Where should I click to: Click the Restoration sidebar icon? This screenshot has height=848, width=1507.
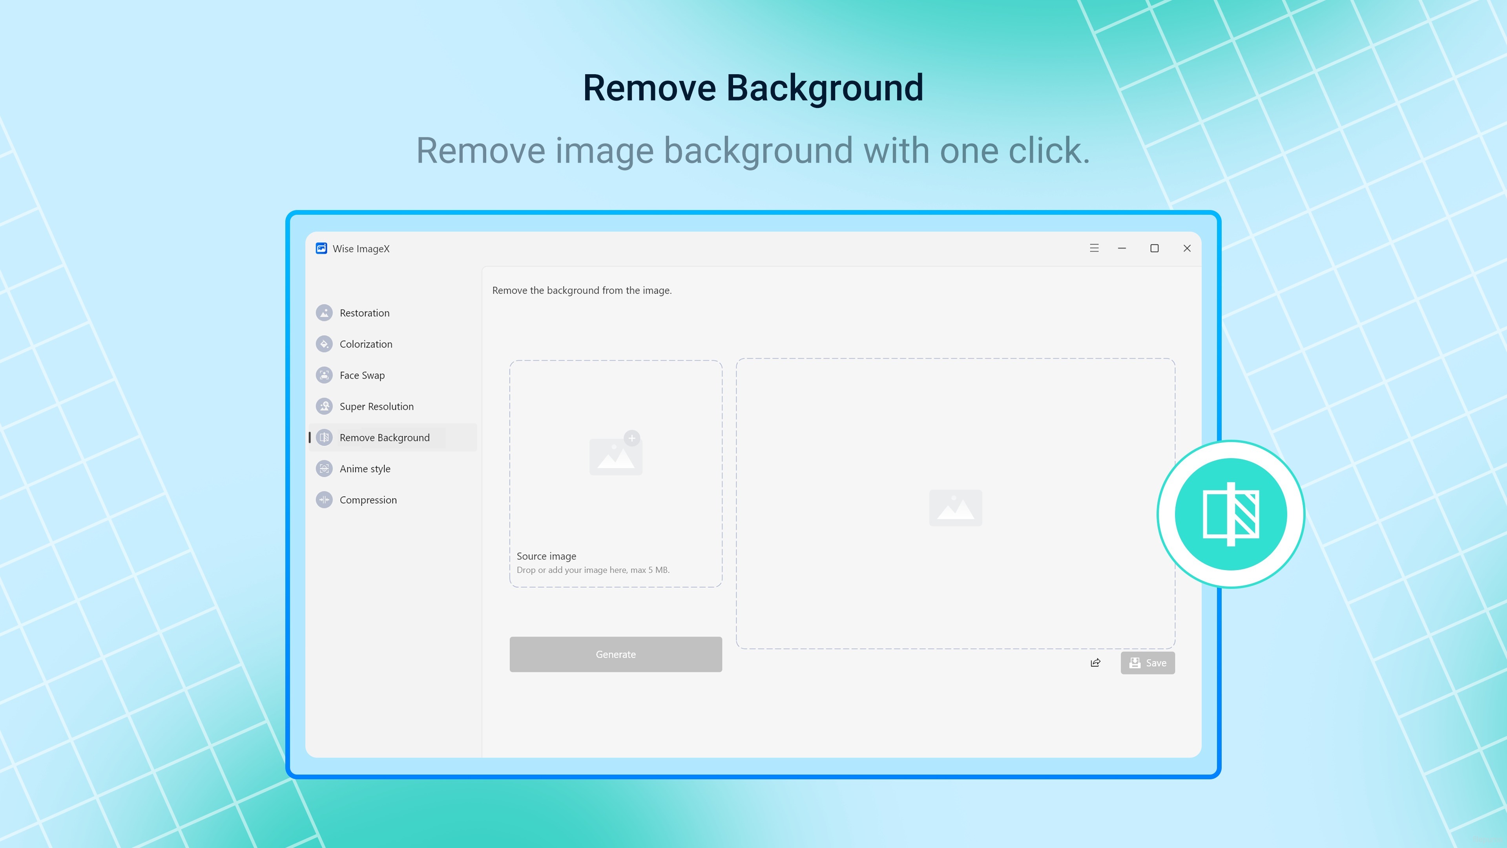pyautogui.click(x=324, y=313)
